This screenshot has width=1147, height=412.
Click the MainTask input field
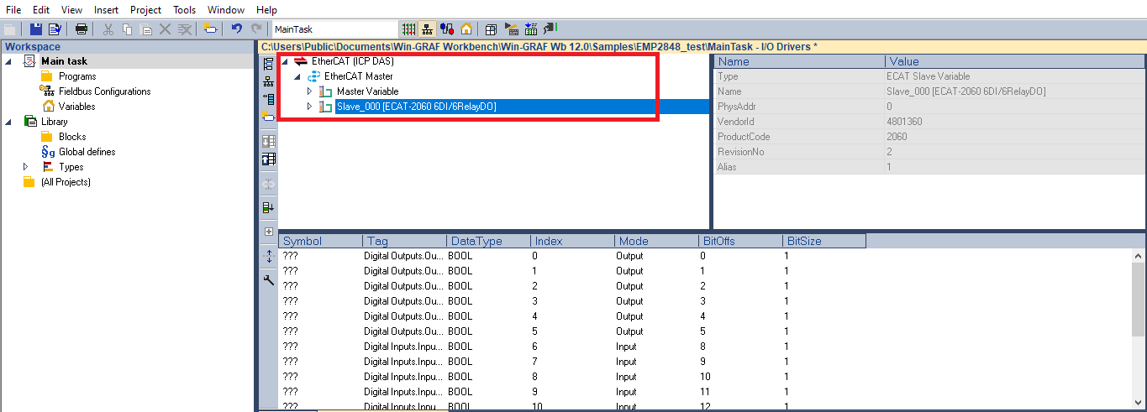coord(332,29)
